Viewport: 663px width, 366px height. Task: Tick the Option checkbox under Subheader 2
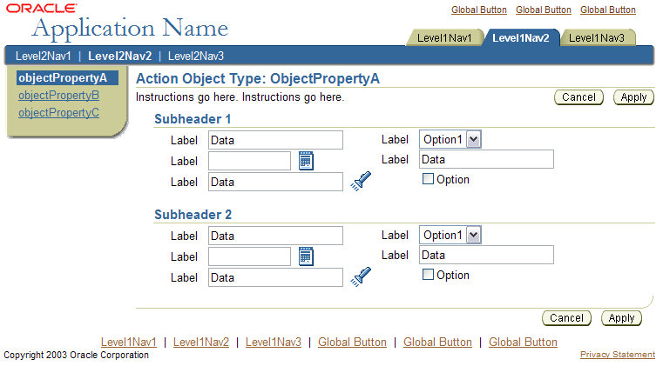pyautogui.click(x=428, y=275)
